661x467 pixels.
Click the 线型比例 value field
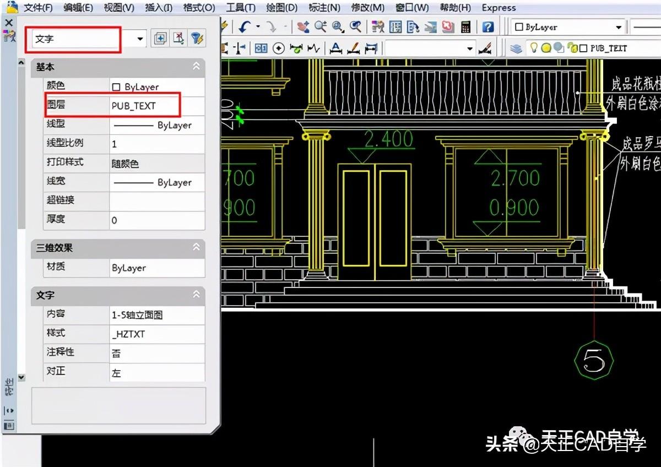pos(157,144)
